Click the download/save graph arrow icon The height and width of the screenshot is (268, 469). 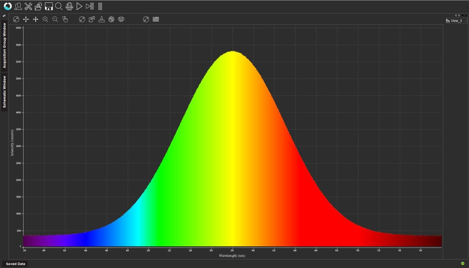click(x=102, y=19)
